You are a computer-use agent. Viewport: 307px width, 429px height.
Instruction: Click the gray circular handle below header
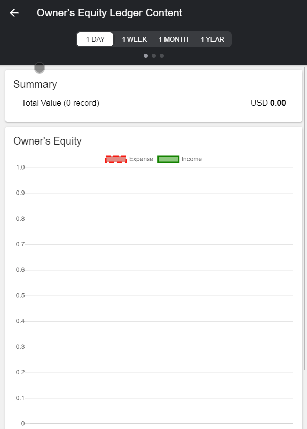pyautogui.click(x=39, y=67)
